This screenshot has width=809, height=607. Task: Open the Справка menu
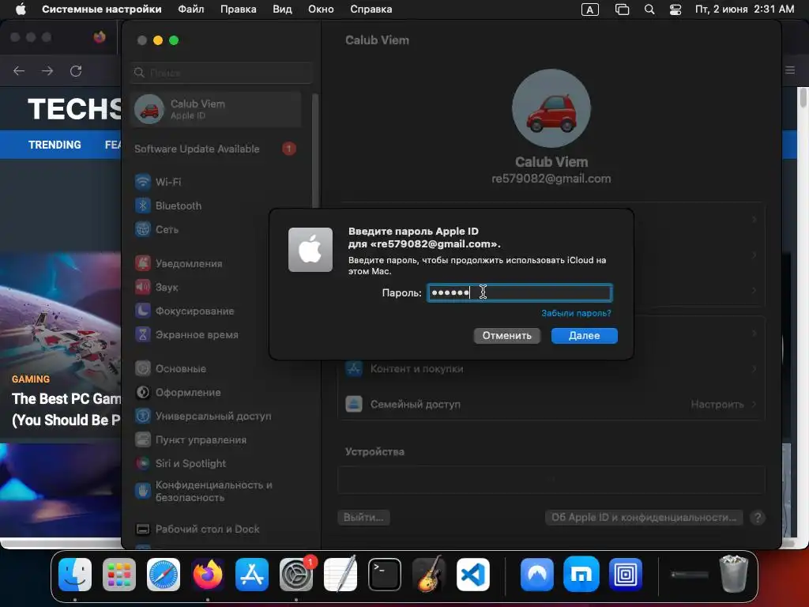click(x=371, y=9)
